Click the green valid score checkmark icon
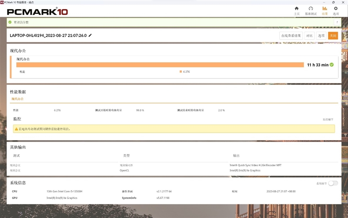The image size is (348, 218). (x=10, y=22)
